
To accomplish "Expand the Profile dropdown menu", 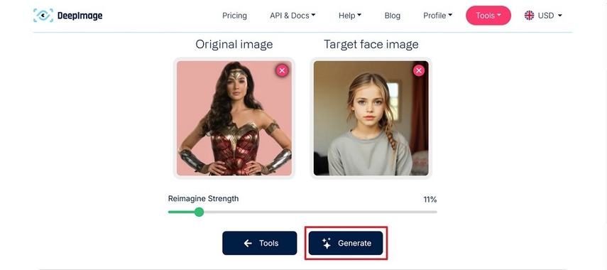I will 437,16.
